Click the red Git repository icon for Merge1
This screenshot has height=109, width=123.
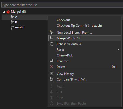(8, 12)
